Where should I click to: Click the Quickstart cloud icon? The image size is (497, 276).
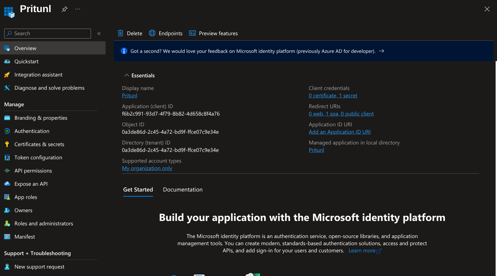coord(7,61)
